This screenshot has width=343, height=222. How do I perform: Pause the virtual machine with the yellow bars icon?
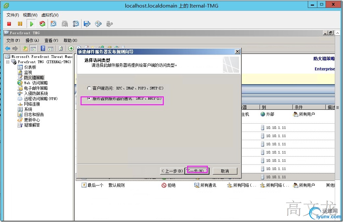tap(20, 24)
